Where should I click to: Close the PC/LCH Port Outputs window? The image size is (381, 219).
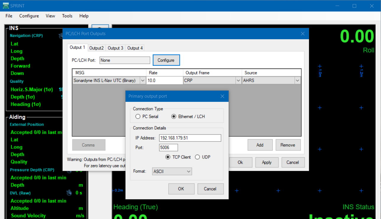(x=302, y=34)
